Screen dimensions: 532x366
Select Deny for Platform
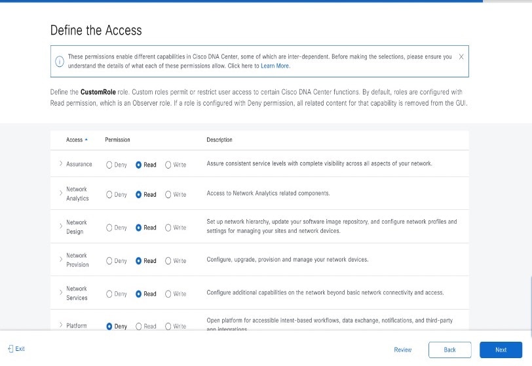(109, 326)
